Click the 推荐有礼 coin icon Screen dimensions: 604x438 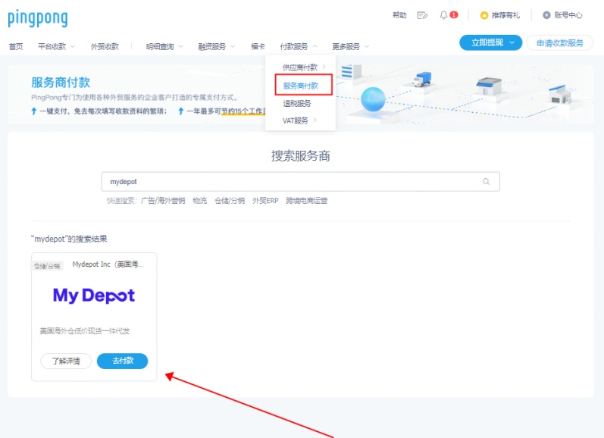(484, 15)
